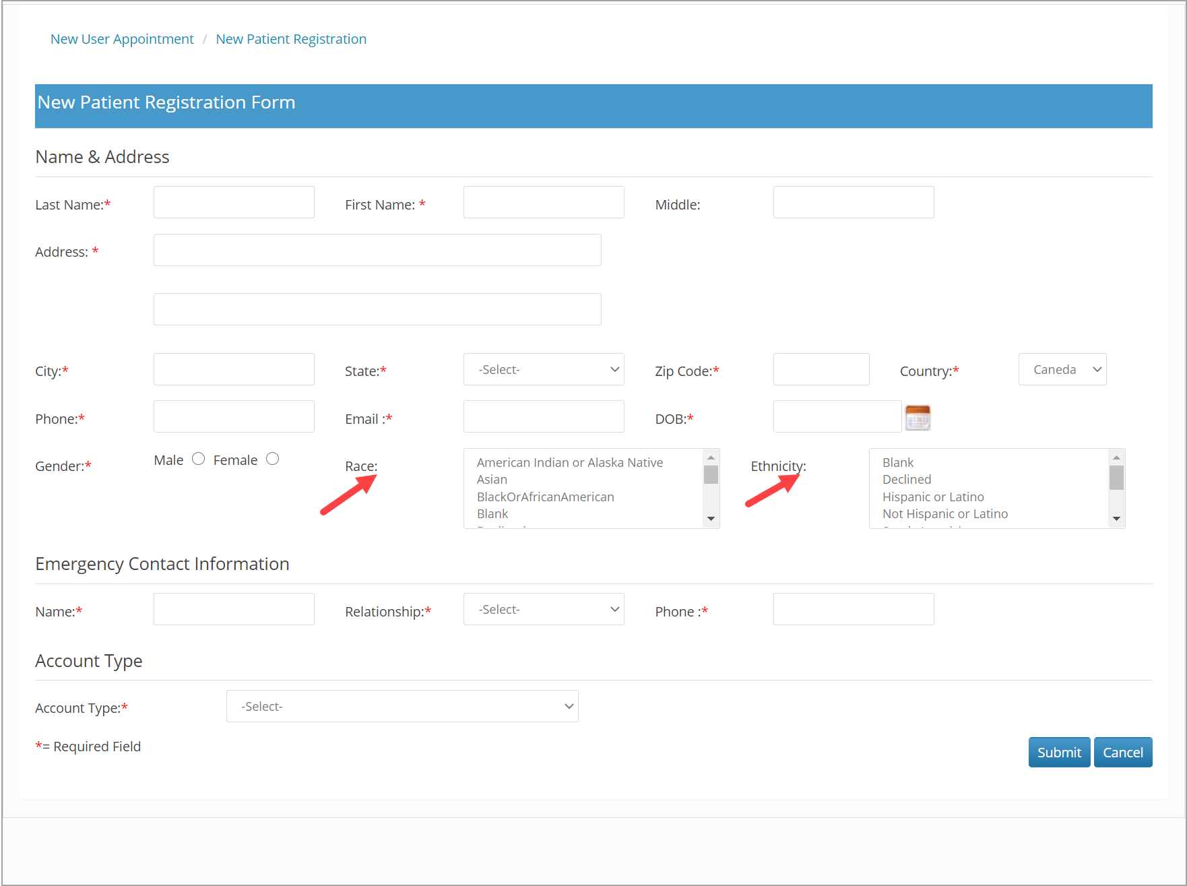Click the patient Phone input field
The height and width of the screenshot is (886, 1187).
pyautogui.click(x=234, y=416)
